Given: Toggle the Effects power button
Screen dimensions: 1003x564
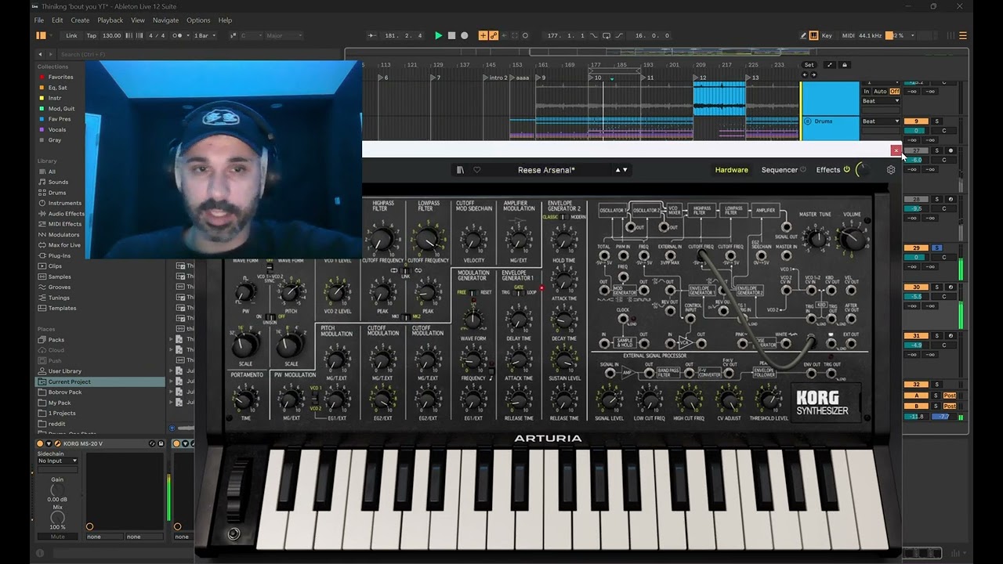Looking at the screenshot, I should coord(846,170).
